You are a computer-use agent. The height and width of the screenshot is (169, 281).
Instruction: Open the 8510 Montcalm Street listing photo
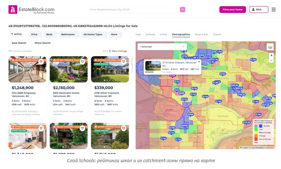coord(69,69)
